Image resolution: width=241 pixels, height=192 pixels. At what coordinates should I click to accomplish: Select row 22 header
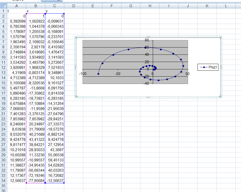(x=3, y=119)
